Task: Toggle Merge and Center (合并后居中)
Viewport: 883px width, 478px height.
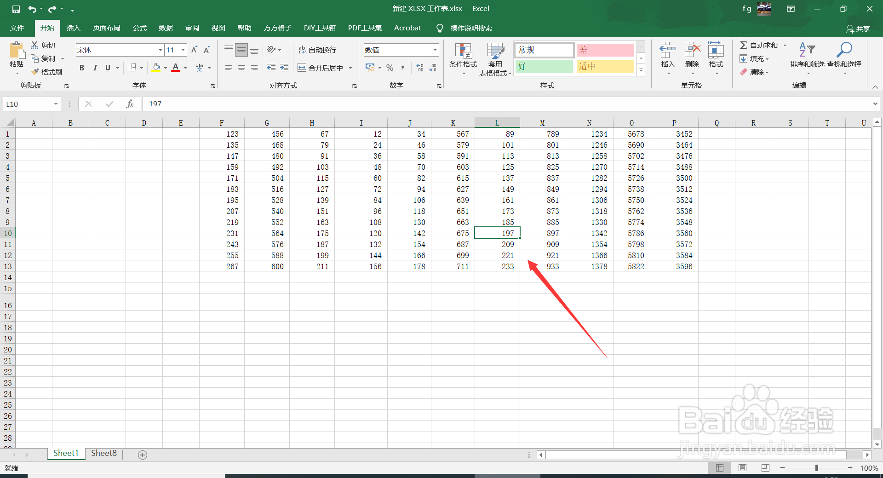Action: click(321, 68)
